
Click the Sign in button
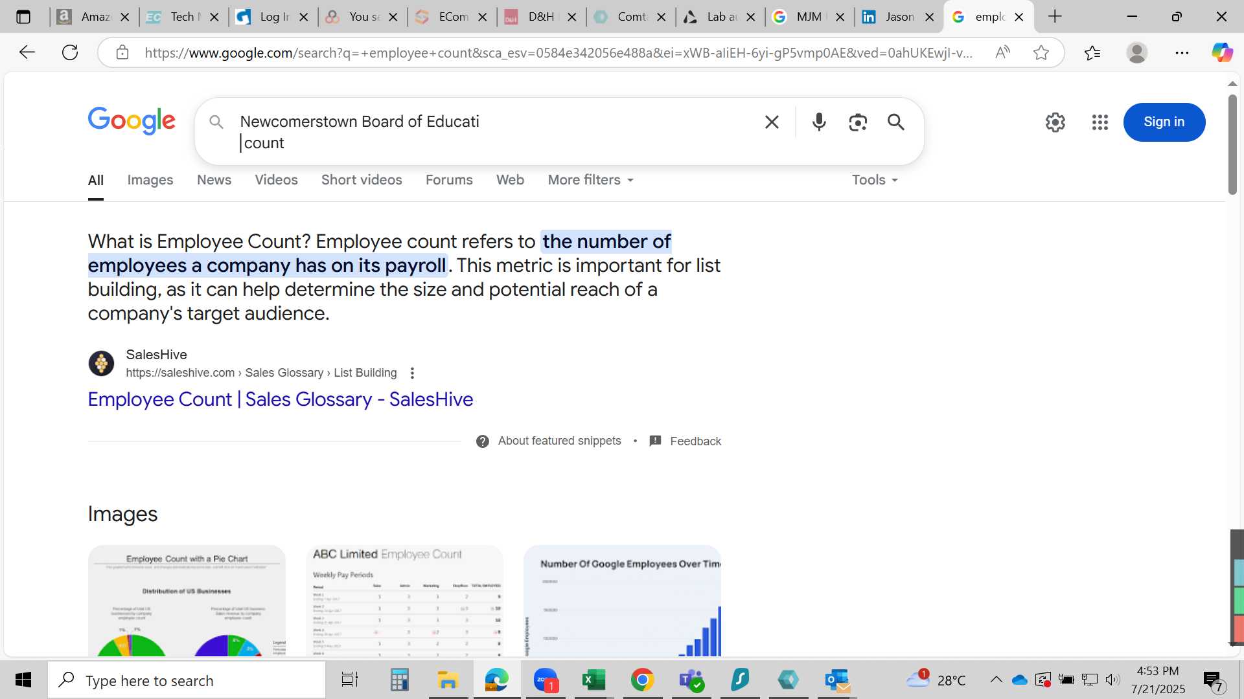pos(1164,122)
